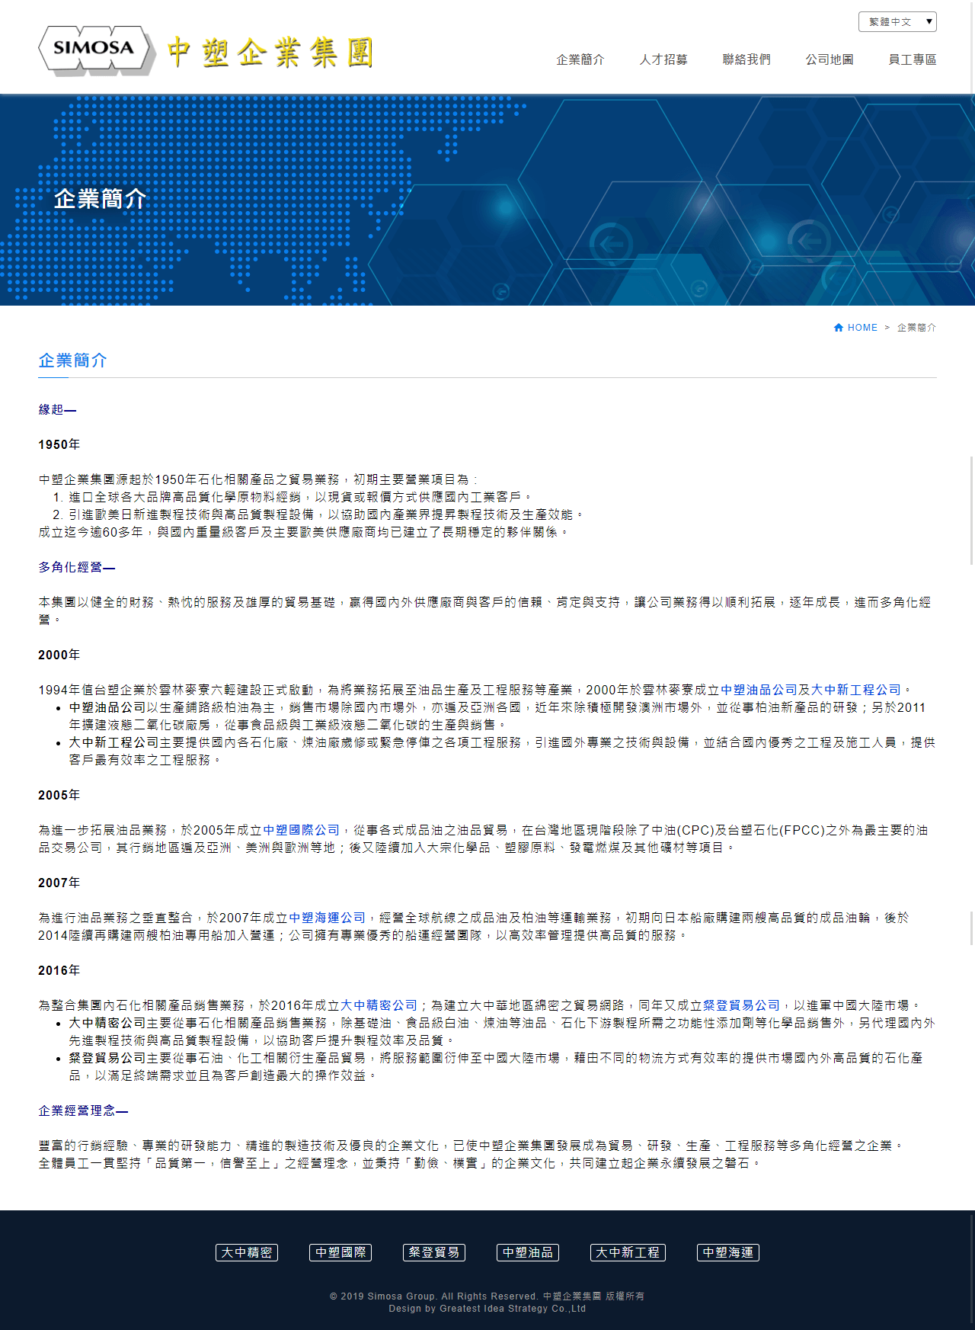Image resolution: width=975 pixels, height=1330 pixels.
Task: Click the 大中新工程 footer button
Action: point(628,1252)
